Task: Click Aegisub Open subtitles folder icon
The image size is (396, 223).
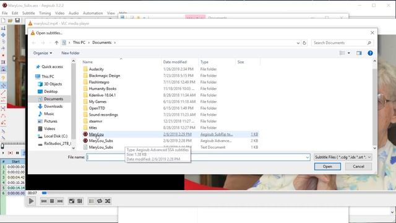Action: tap(10, 20)
